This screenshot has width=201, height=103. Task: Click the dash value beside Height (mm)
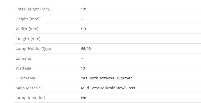(x=82, y=19)
